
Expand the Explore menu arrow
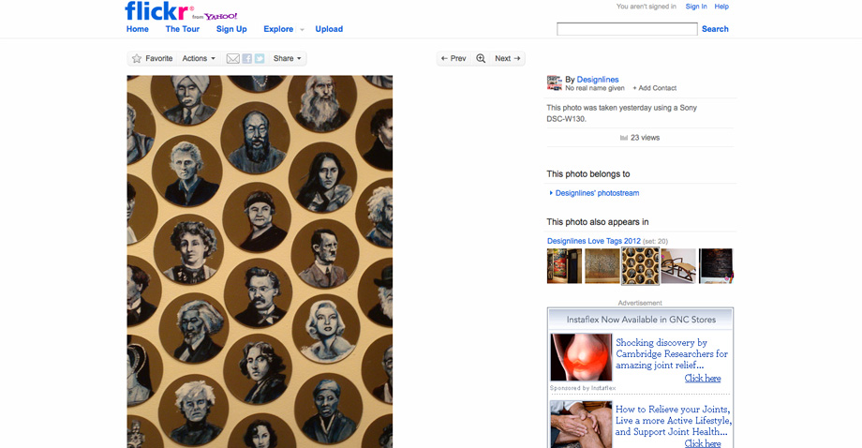pos(303,30)
